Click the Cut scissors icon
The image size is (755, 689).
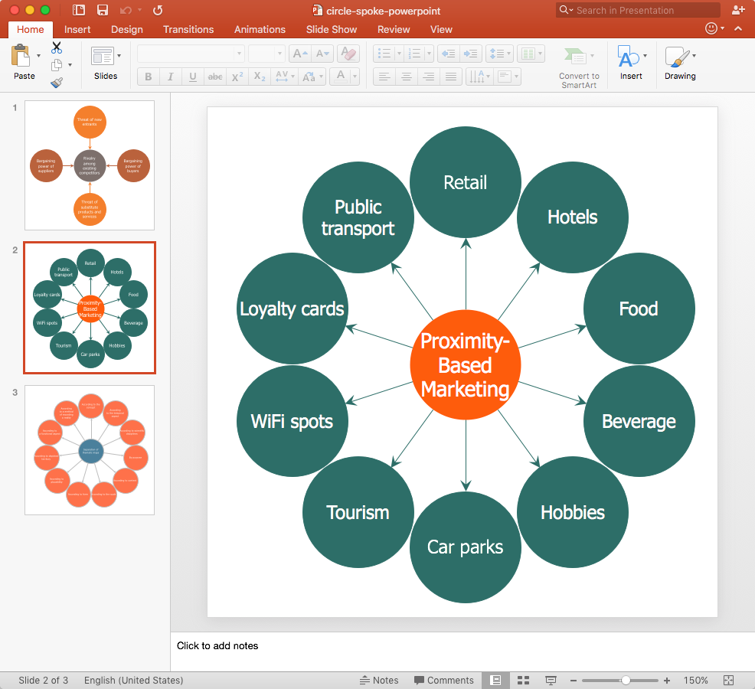tap(56, 47)
